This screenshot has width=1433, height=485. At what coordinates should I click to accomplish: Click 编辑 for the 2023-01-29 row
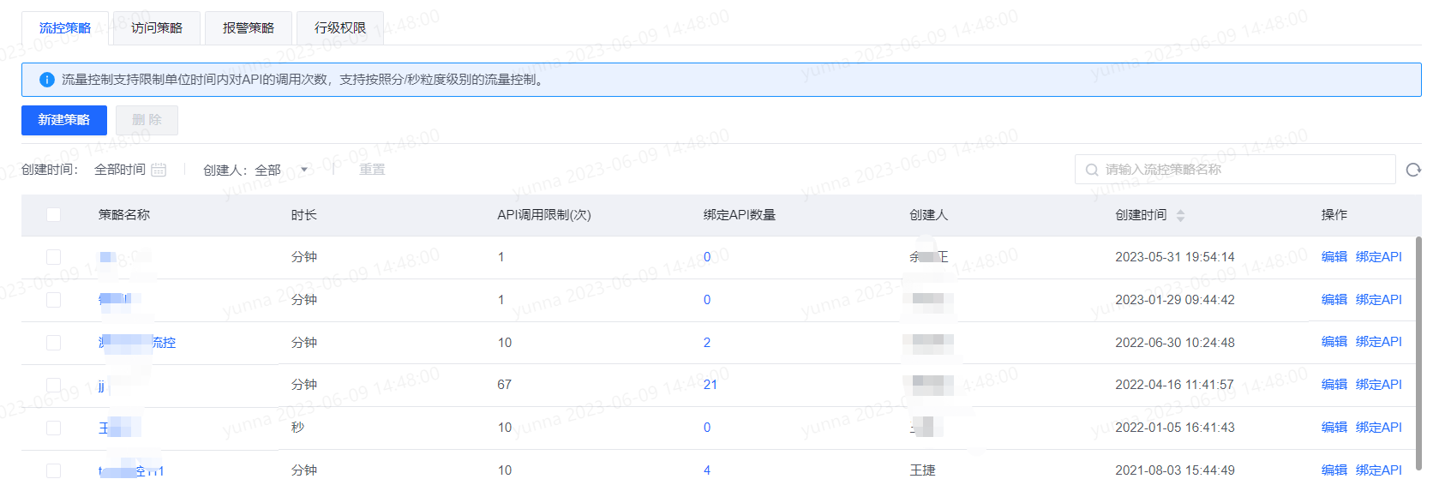click(1334, 299)
